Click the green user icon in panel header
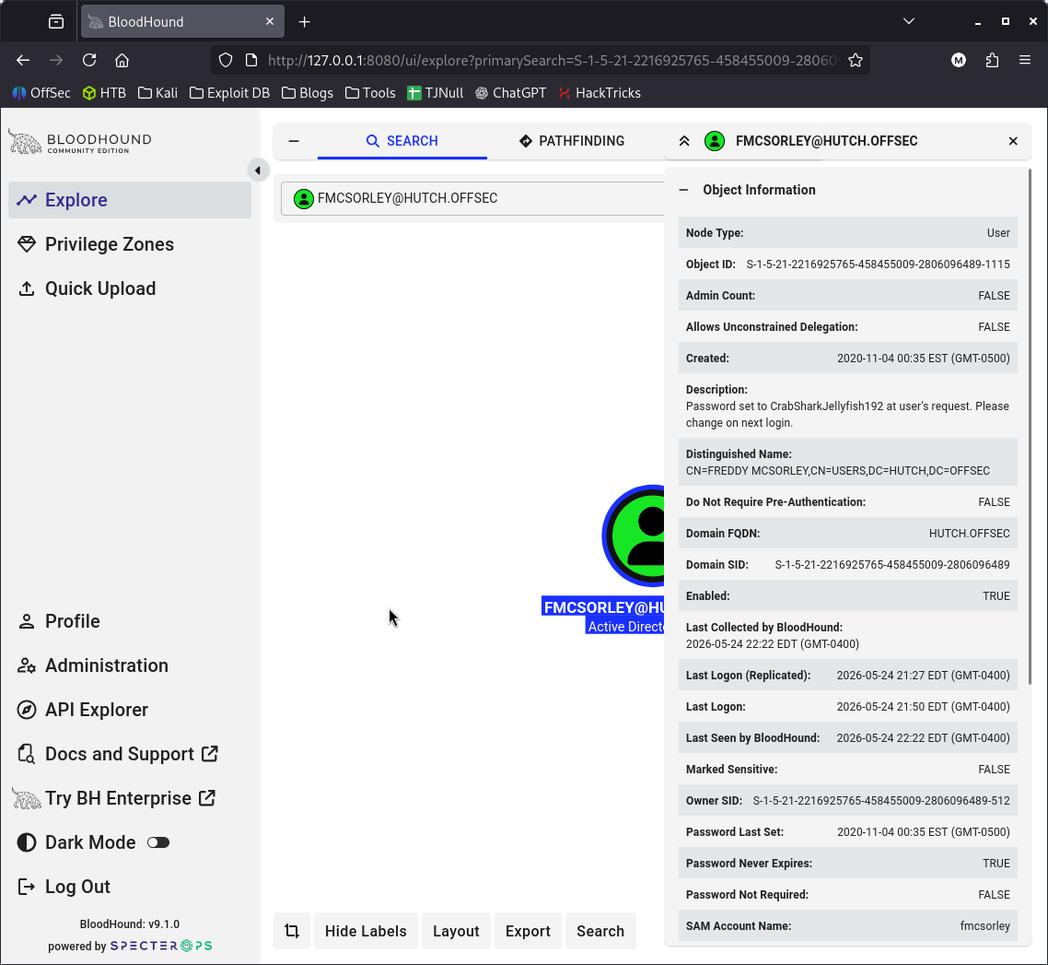This screenshot has width=1048, height=965. point(715,141)
